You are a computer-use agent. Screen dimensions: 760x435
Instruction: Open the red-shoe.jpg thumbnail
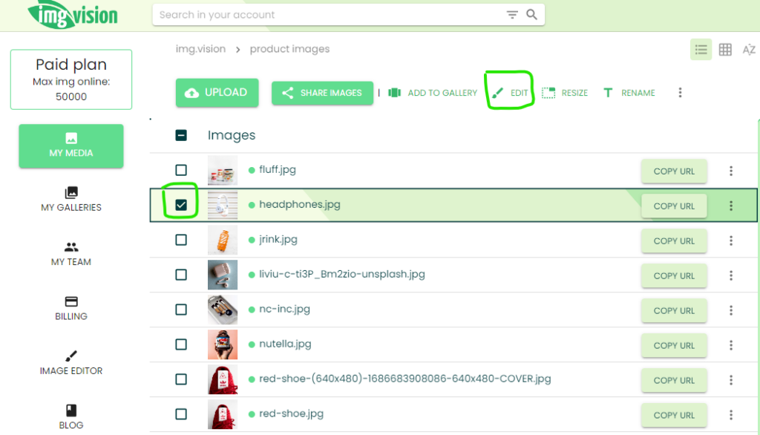tap(223, 415)
